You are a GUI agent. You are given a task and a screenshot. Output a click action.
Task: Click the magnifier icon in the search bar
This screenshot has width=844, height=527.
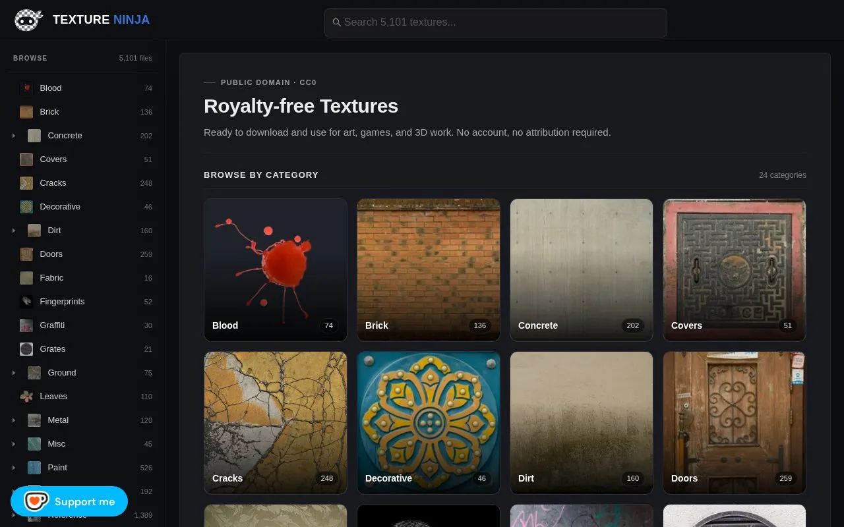[336, 22]
